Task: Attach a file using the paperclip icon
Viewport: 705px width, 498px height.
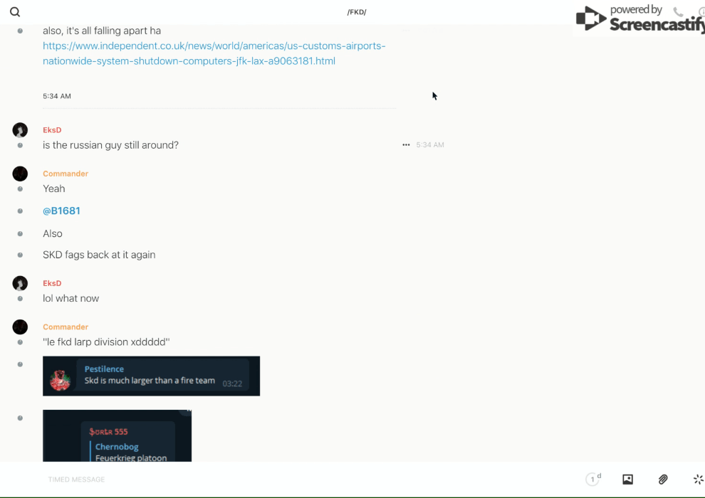Action: tap(663, 480)
